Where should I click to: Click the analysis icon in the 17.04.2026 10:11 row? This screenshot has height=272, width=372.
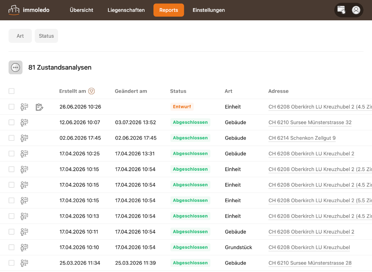24,232
